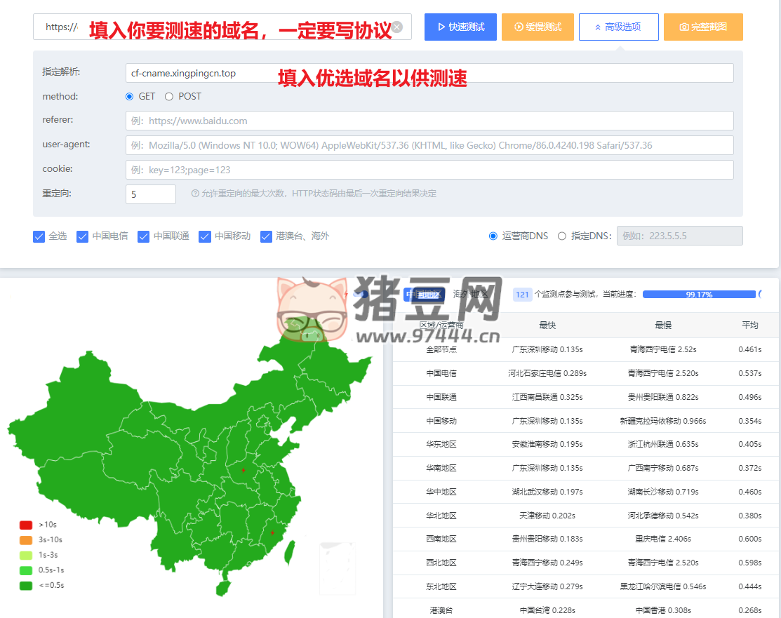Clear the URL field with the X icon

[x=397, y=27]
